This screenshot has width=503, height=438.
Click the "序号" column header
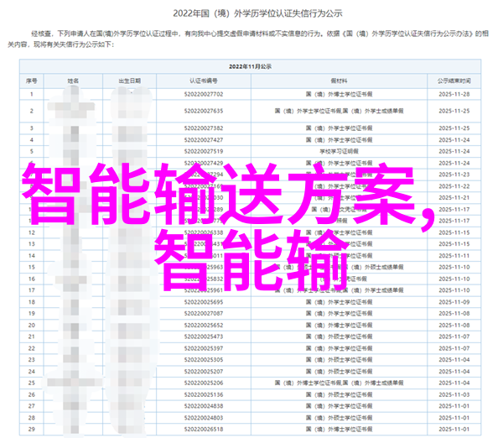coord(32,81)
